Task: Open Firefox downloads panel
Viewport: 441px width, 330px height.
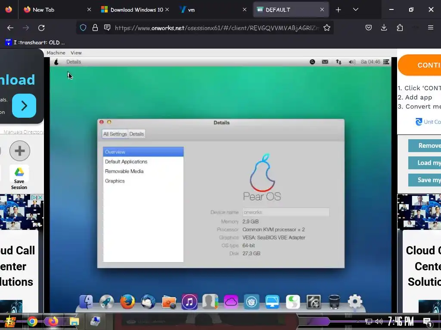Action: tap(384, 28)
